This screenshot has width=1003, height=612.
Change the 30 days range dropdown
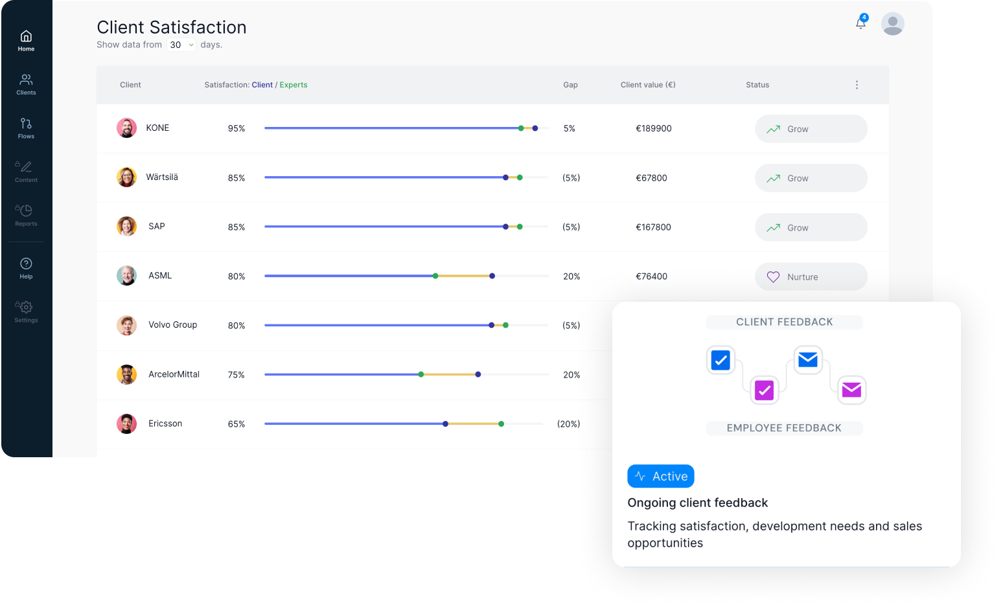[x=181, y=45]
